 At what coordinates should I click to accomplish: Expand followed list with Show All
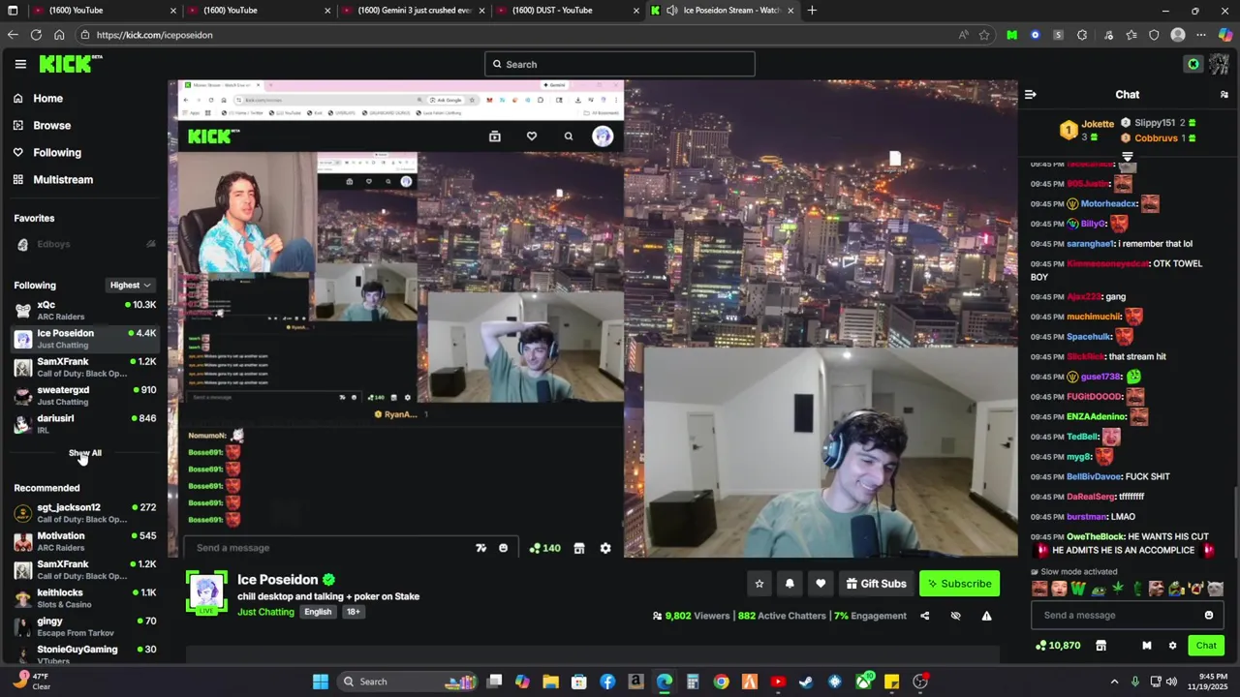pos(84,453)
